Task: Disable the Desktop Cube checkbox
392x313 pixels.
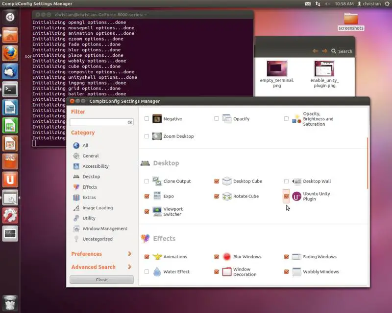Action: point(217,181)
